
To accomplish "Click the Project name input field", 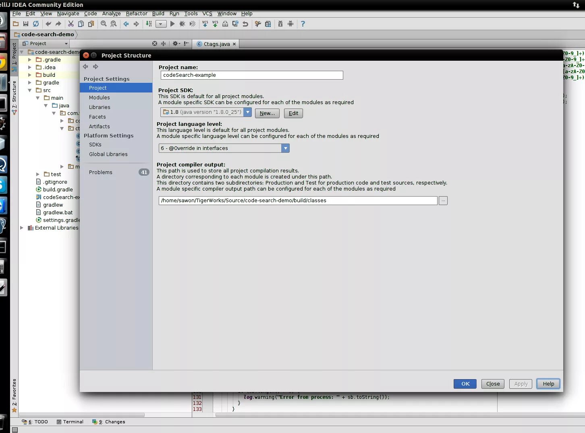I will click(252, 75).
